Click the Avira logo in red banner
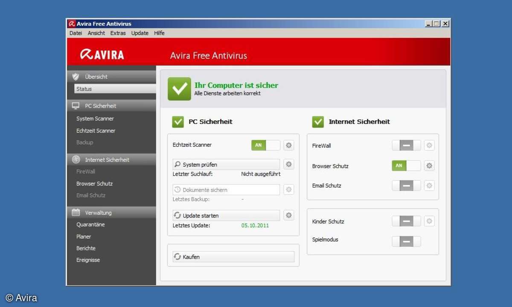 [102, 55]
